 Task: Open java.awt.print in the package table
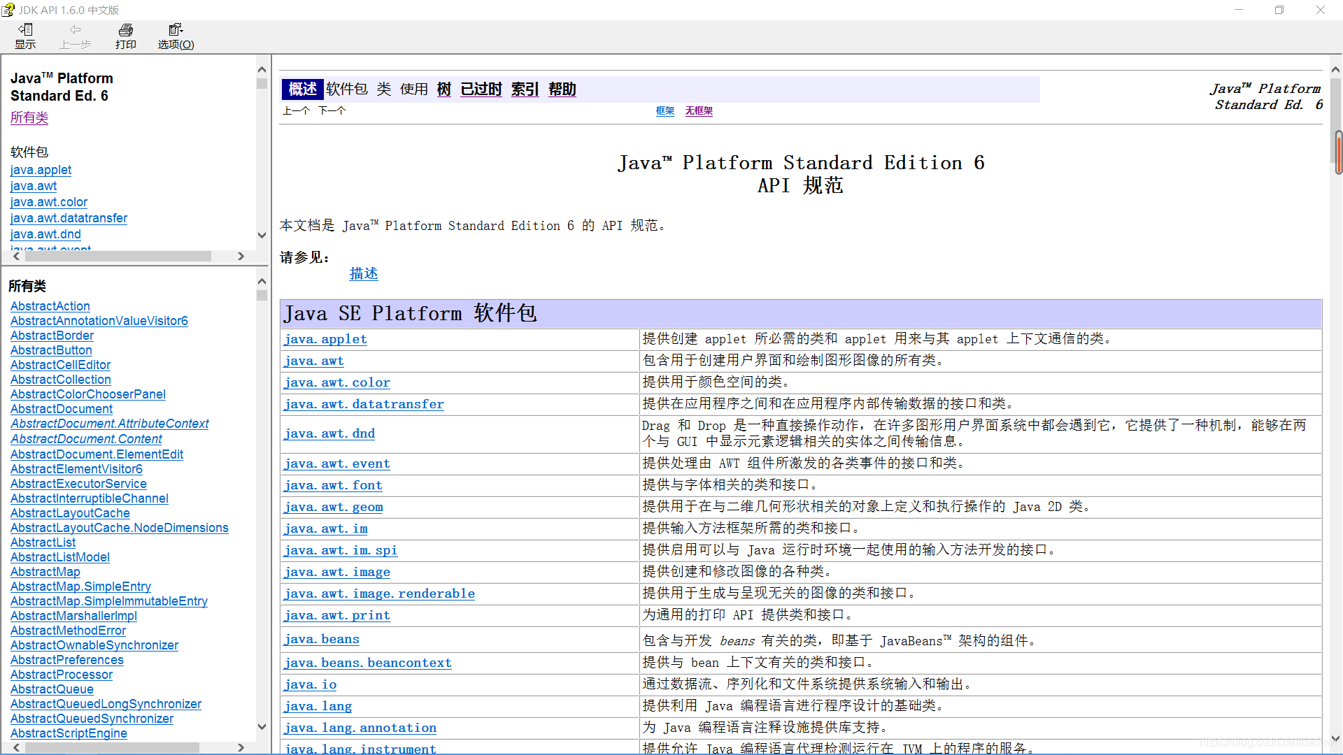tap(337, 615)
